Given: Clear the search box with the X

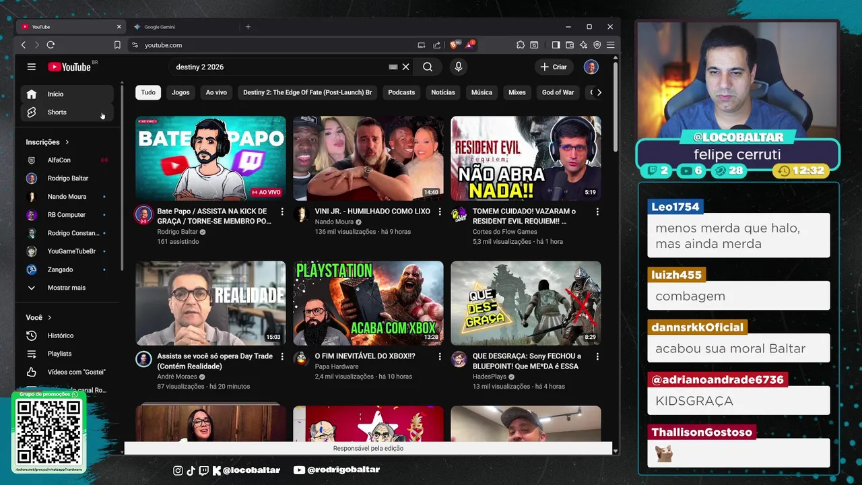Looking at the screenshot, I should [406, 67].
